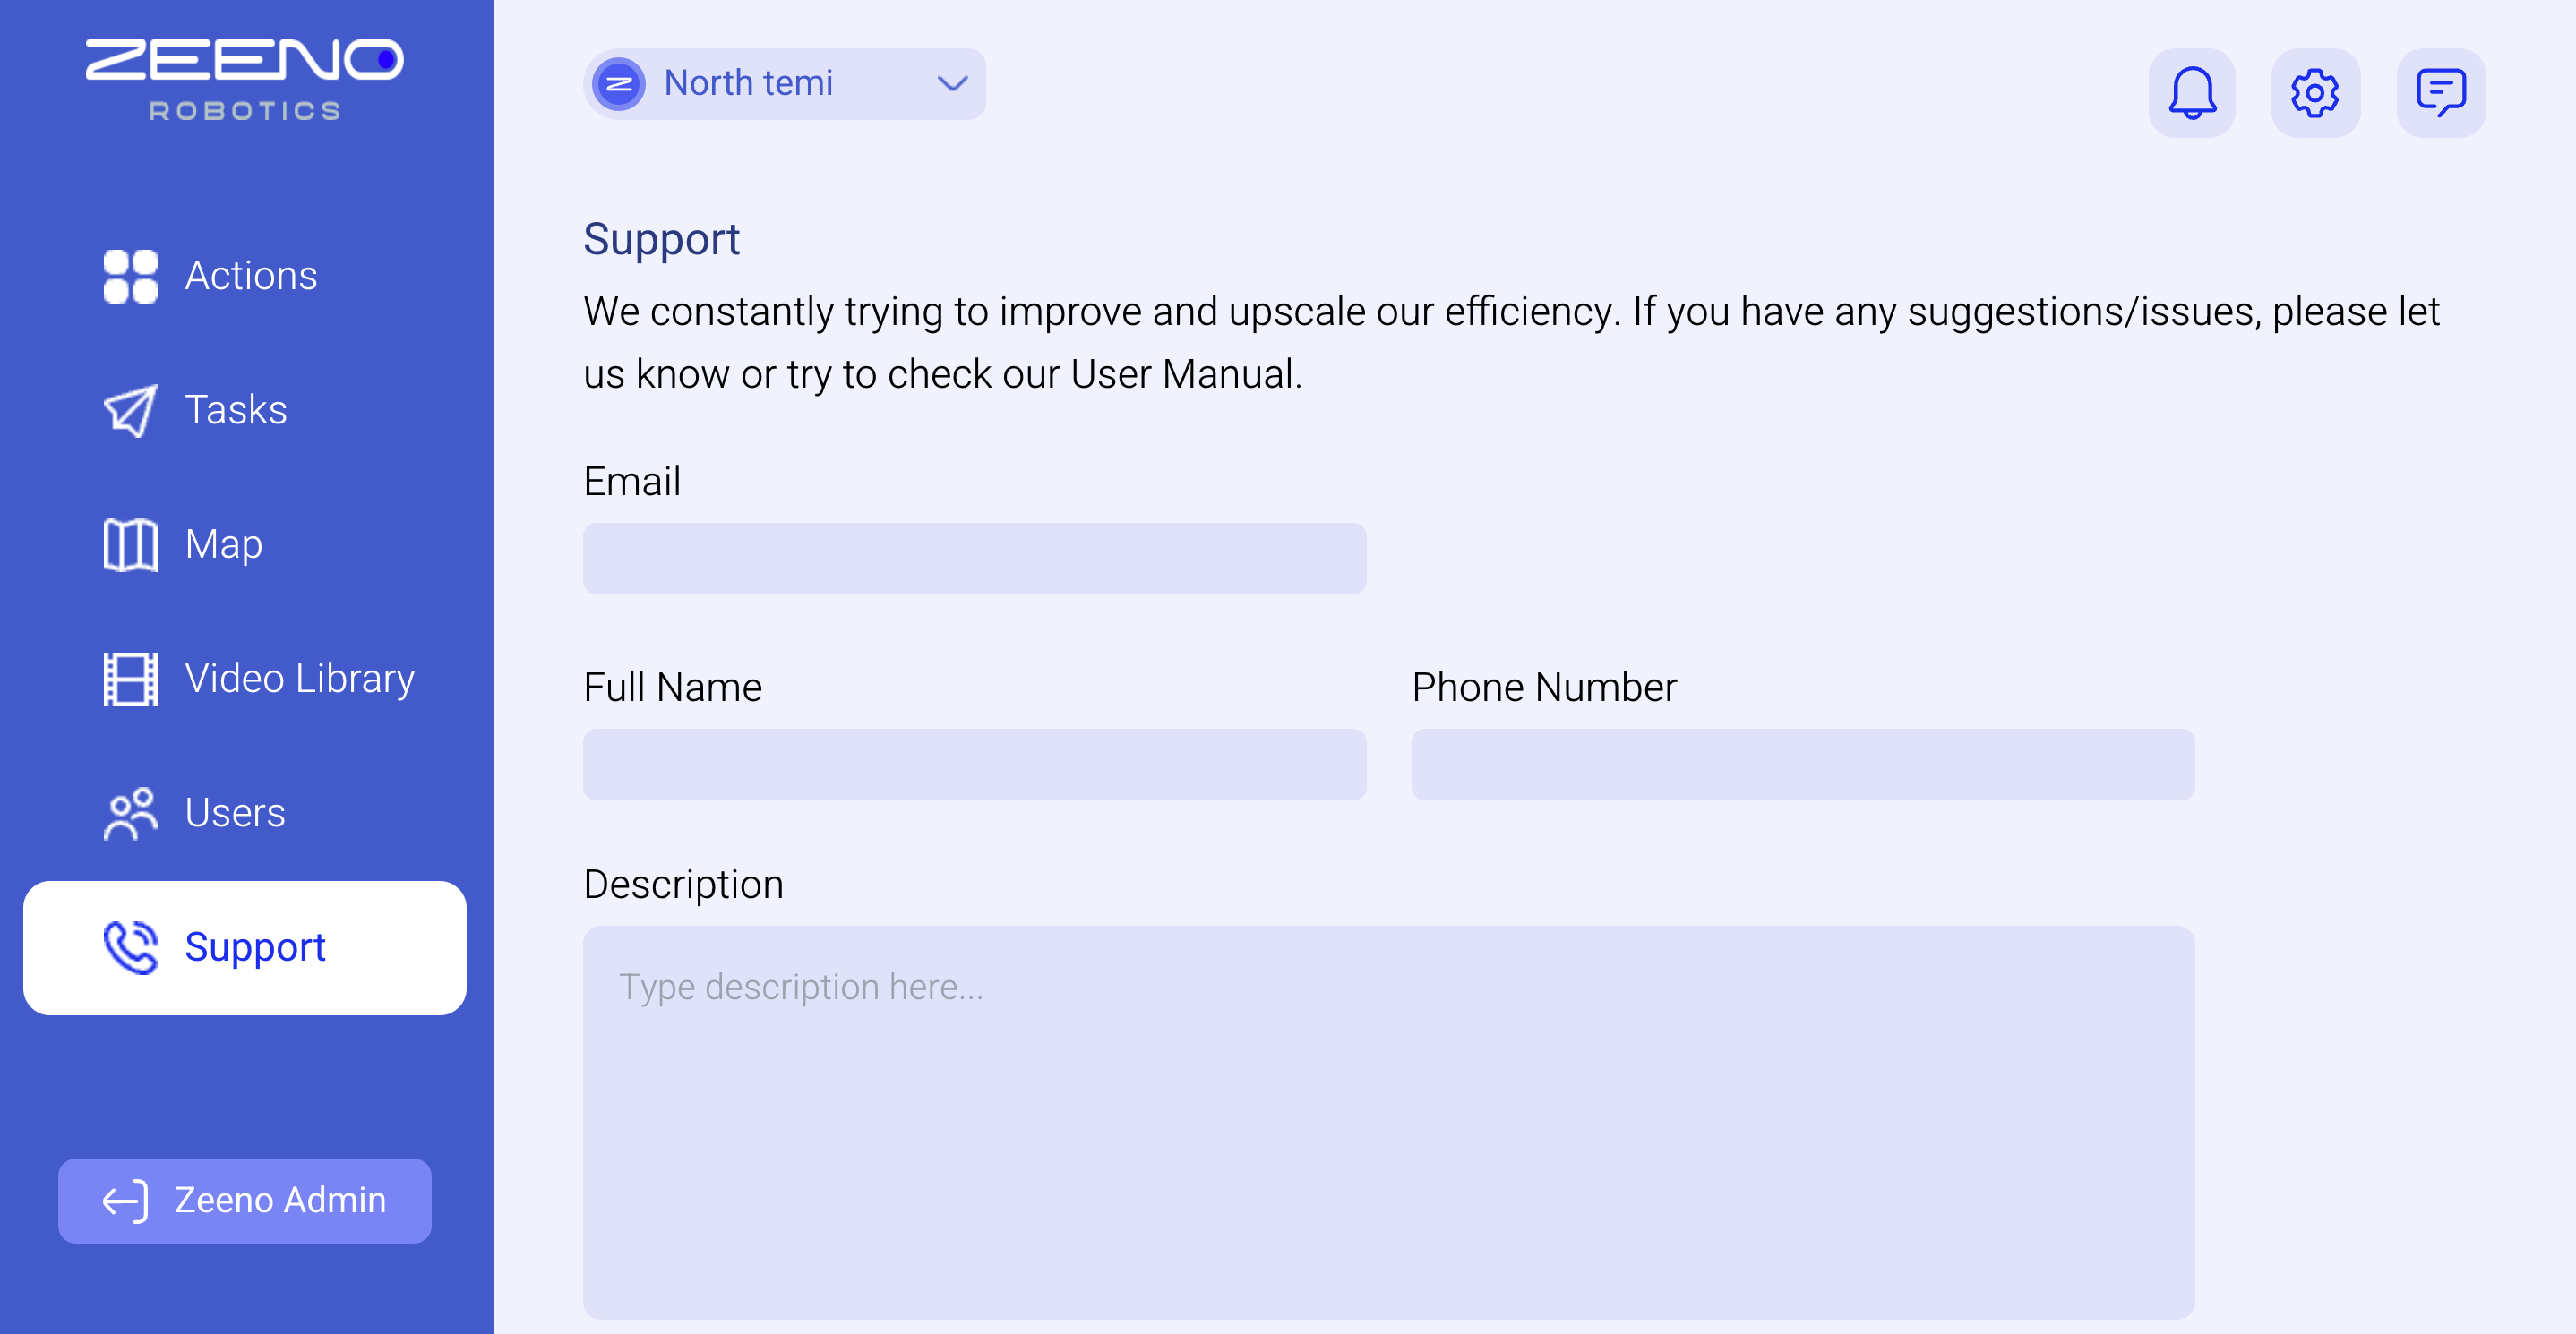This screenshot has height=1334, width=2576.
Task: Click the Email input field
Action: pyautogui.click(x=974, y=558)
